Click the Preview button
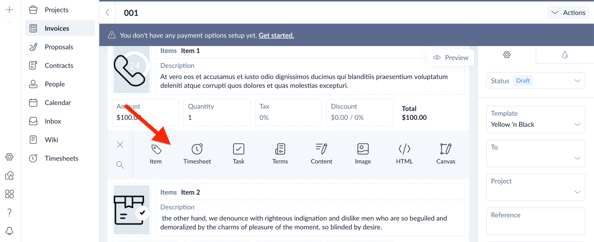 click(x=451, y=58)
